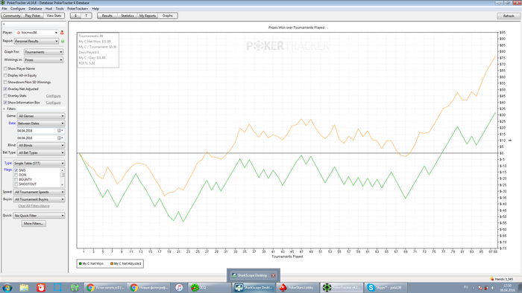
Task: Click the Clear All Filters Above link
Action: click(x=34, y=206)
